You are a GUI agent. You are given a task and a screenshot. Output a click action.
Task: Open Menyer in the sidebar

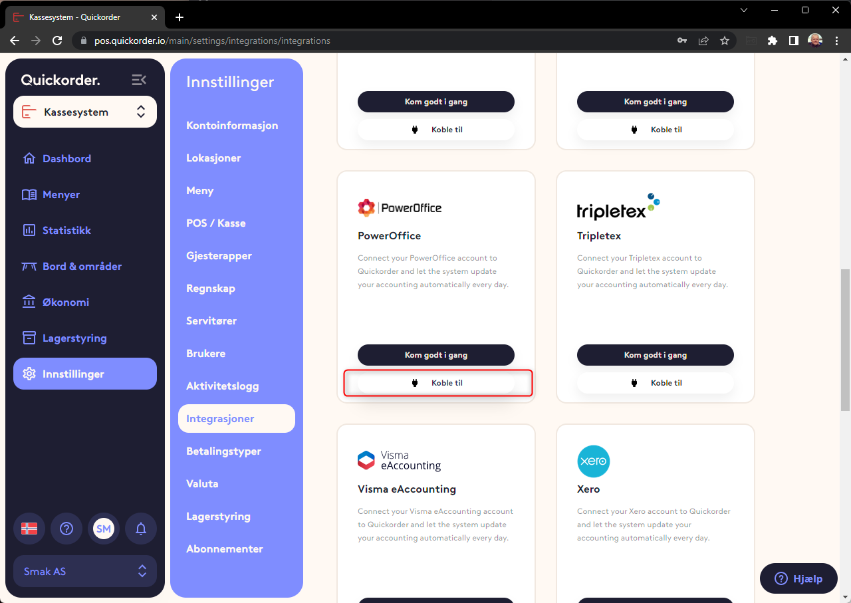(x=85, y=194)
